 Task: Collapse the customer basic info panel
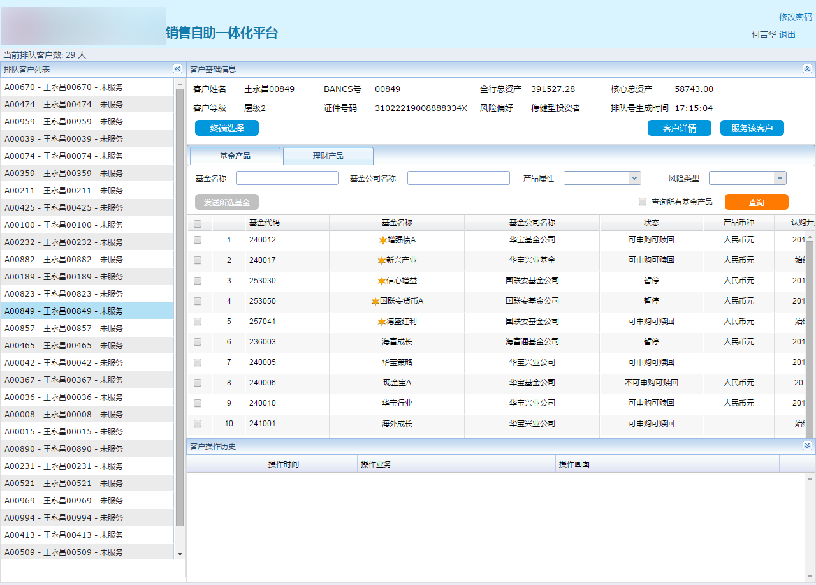(x=807, y=69)
